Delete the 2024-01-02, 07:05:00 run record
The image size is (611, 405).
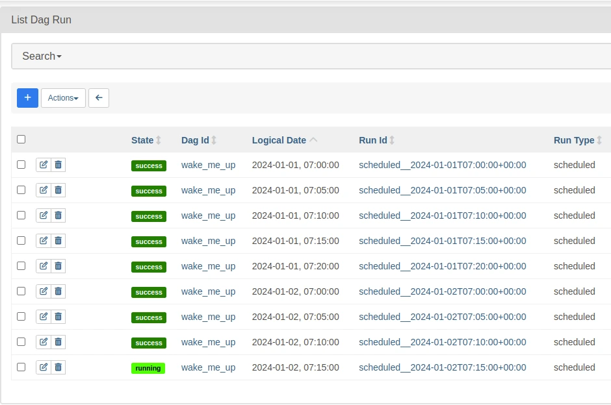click(58, 317)
